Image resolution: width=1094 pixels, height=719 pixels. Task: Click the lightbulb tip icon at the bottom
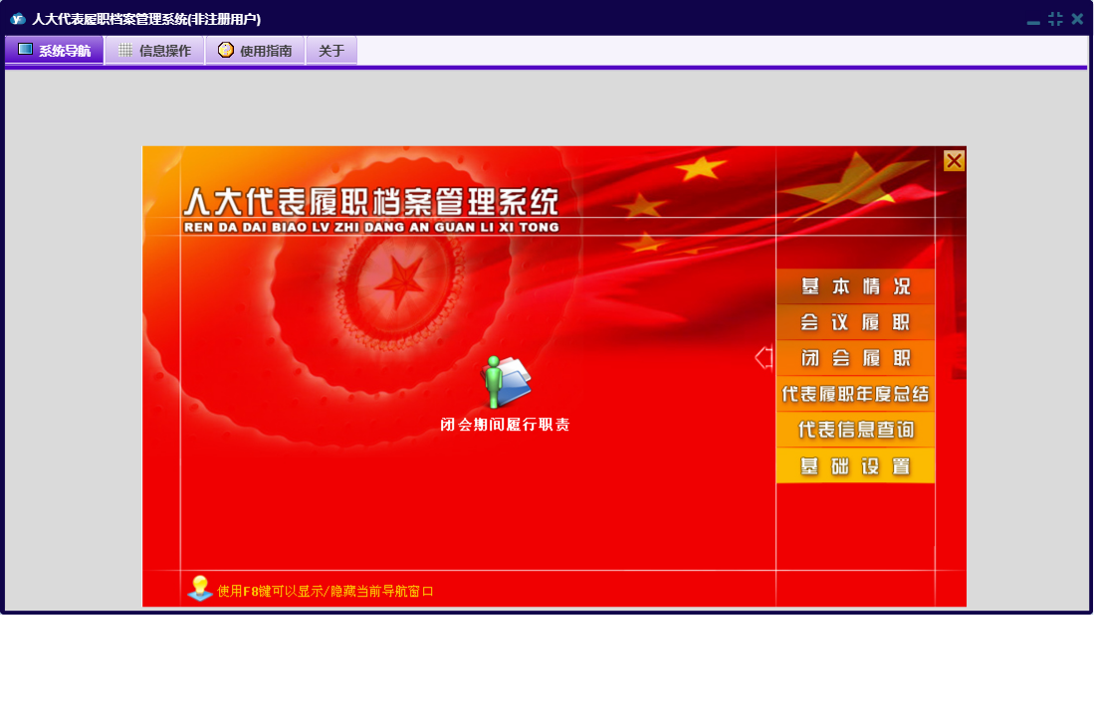pos(200,589)
